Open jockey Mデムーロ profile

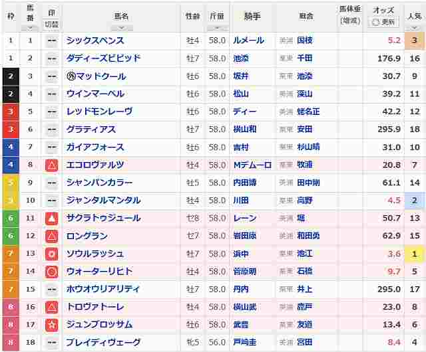coord(252,165)
